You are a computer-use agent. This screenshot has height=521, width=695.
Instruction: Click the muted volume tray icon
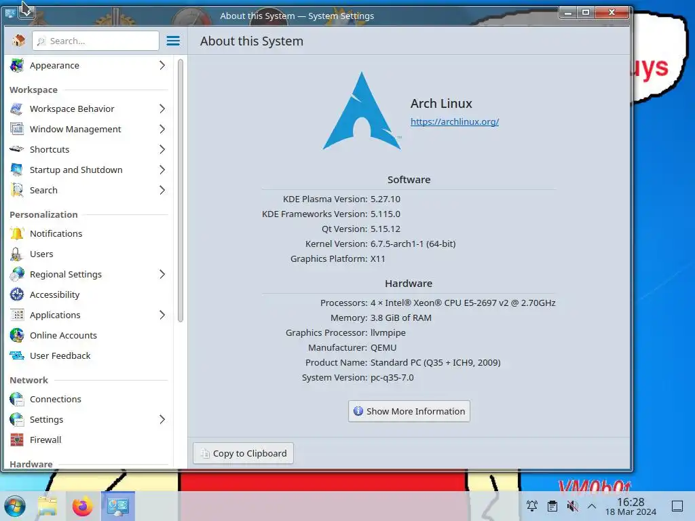click(573, 506)
